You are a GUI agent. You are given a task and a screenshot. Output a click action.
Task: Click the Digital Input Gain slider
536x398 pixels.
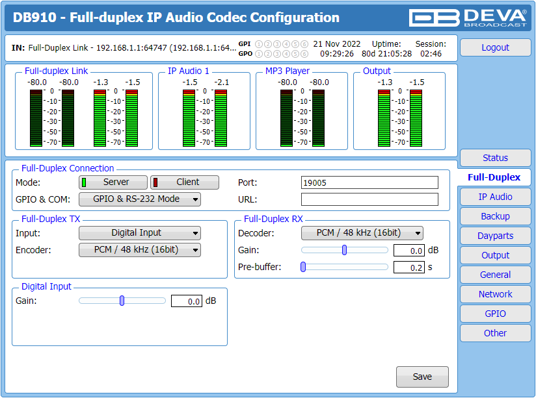pos(122,301)
